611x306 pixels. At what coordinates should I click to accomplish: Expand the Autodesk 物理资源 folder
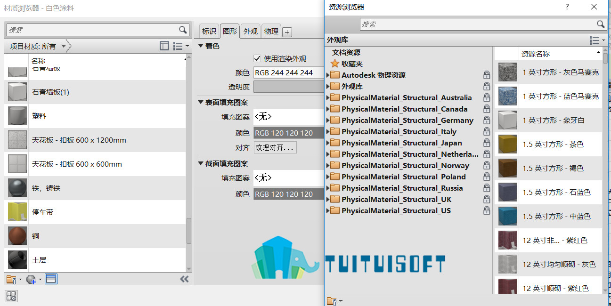[x=328, y=75]
